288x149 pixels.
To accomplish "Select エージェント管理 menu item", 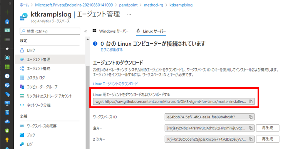I will pos(50,60).
